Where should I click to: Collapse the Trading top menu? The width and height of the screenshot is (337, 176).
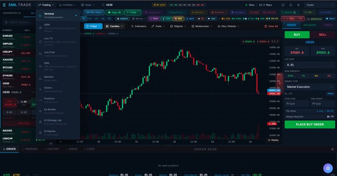click(x=46, y=5)
